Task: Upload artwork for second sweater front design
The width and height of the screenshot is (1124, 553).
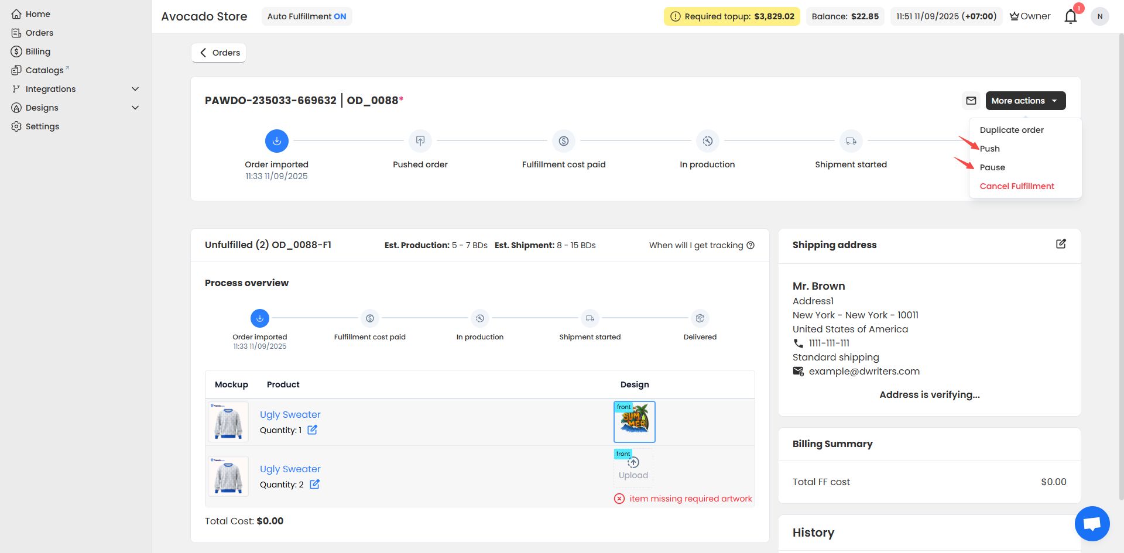Action: pos(633,468)
